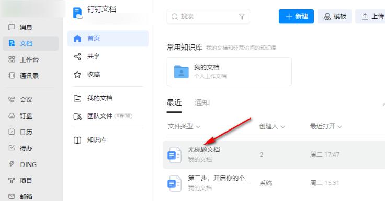Open 团队文件 team files
385x201 pixels.
pyautogui.click(x=103, y=116)
